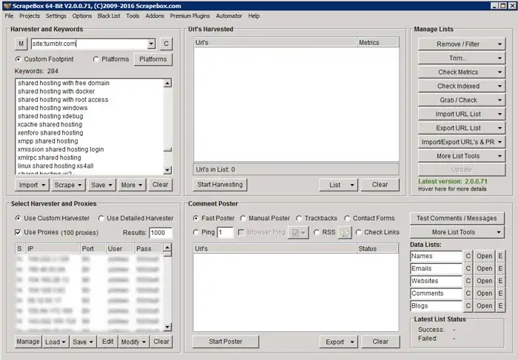Viewport: 518px width, 360px height.
Task: Clear the harvested URLs list
Action: pyautogui.click(x=380, y=185)
